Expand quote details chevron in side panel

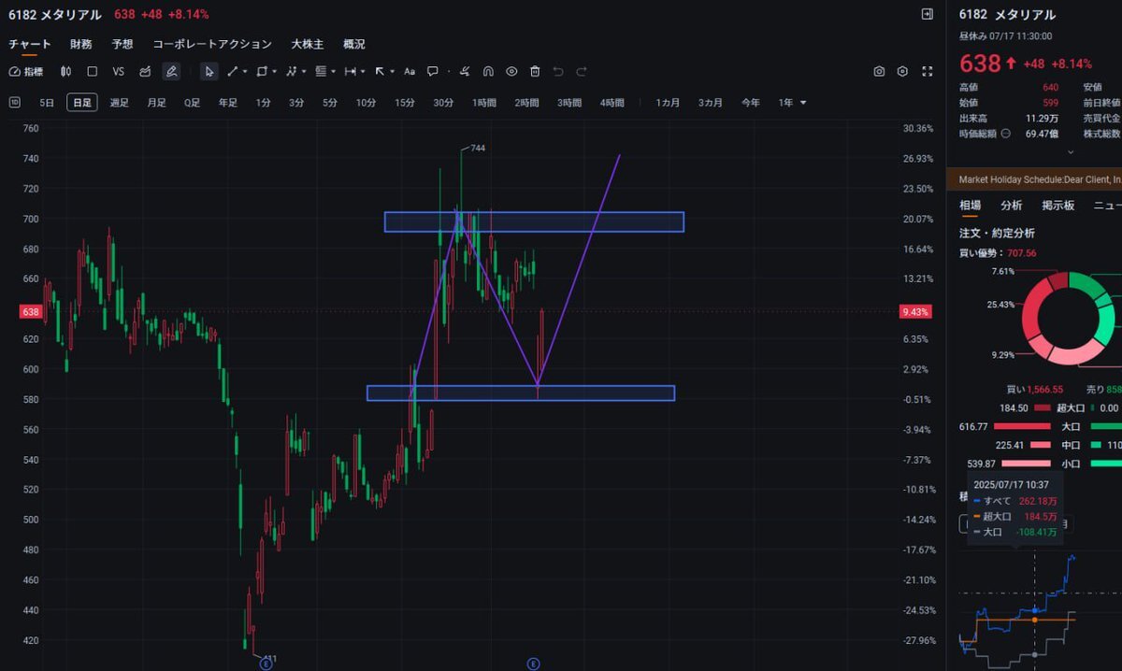pos(1071,150)
